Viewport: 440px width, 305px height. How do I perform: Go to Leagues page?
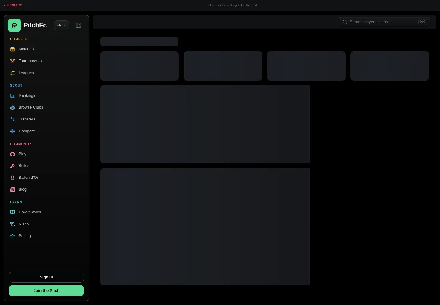click(46, 73)
